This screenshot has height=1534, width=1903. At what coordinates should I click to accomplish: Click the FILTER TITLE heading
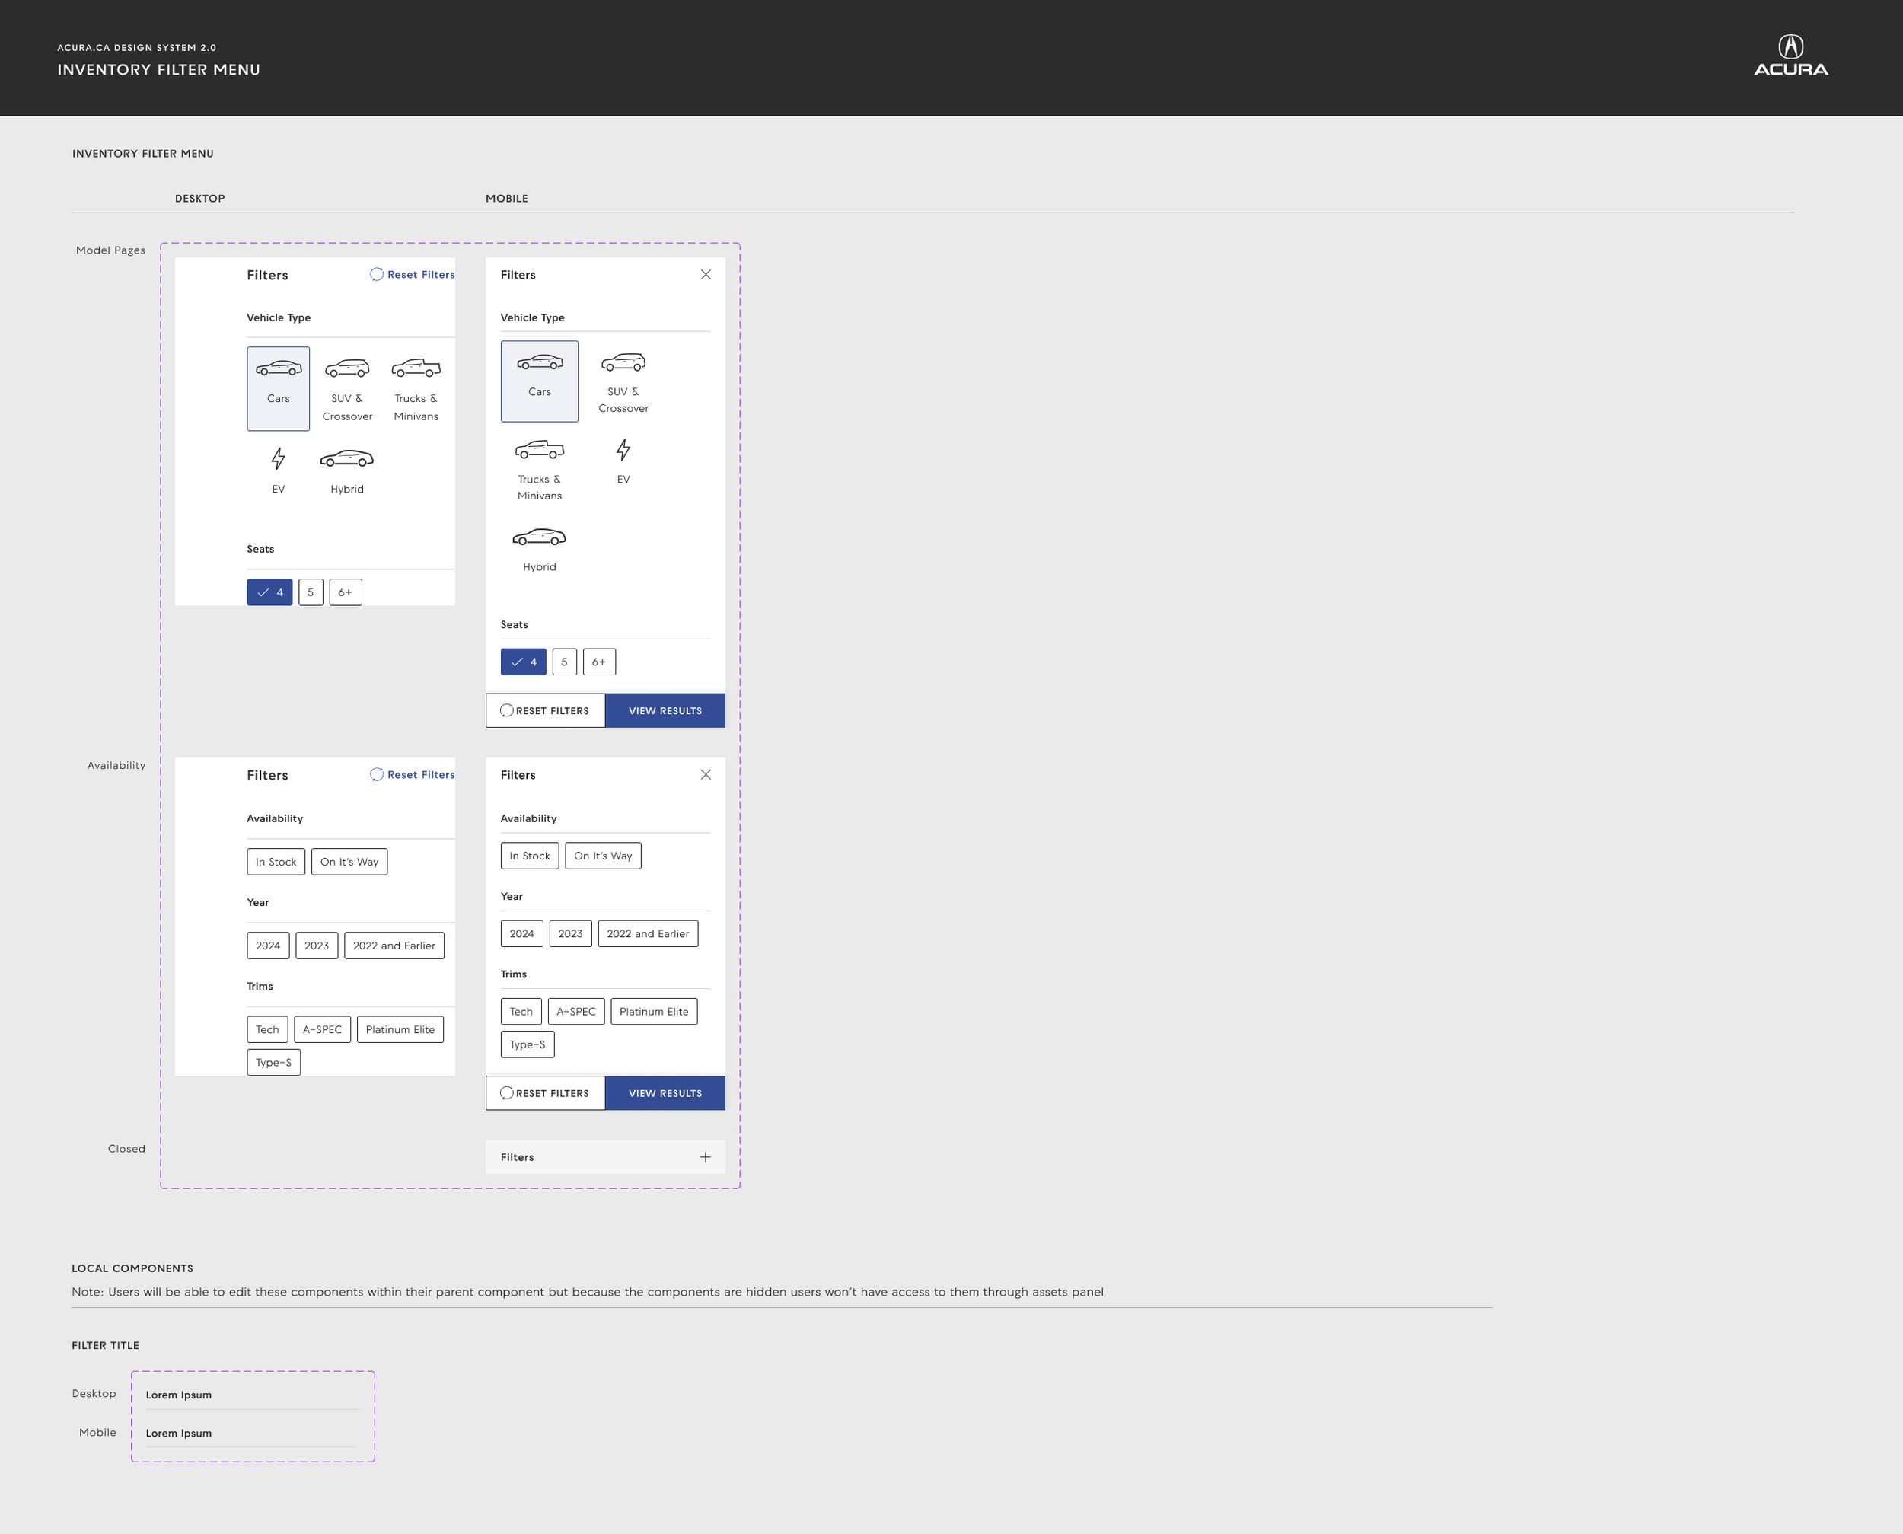(x=105, y=1345)
